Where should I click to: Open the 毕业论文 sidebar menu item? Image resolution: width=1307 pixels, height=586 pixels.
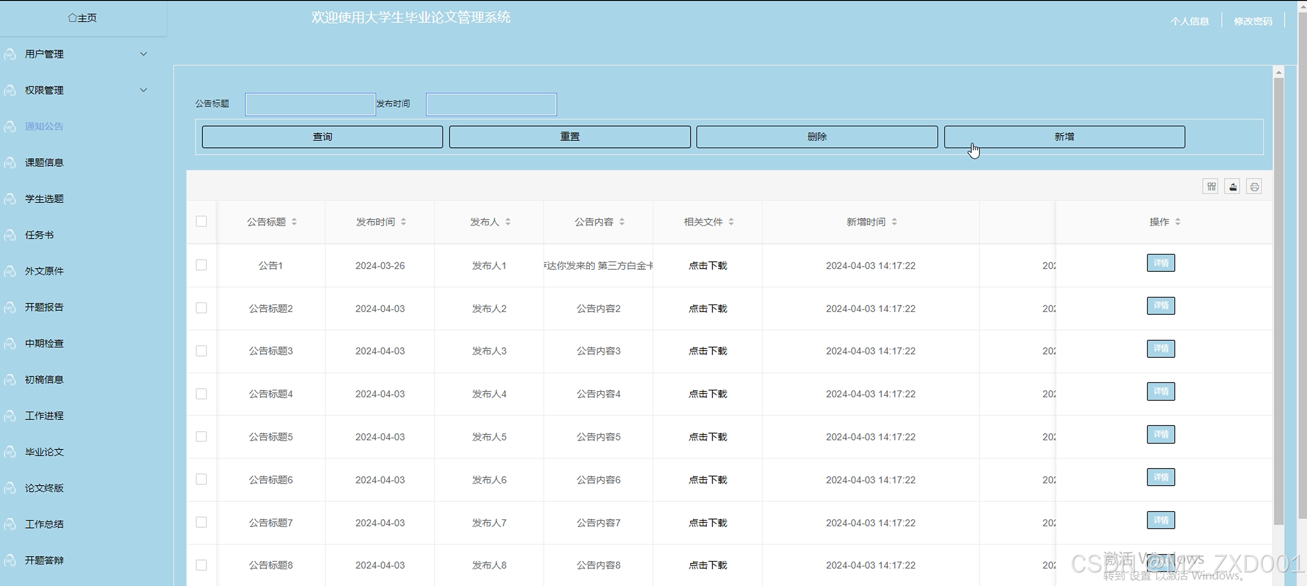pyautogui.click(x=44, y=452)
